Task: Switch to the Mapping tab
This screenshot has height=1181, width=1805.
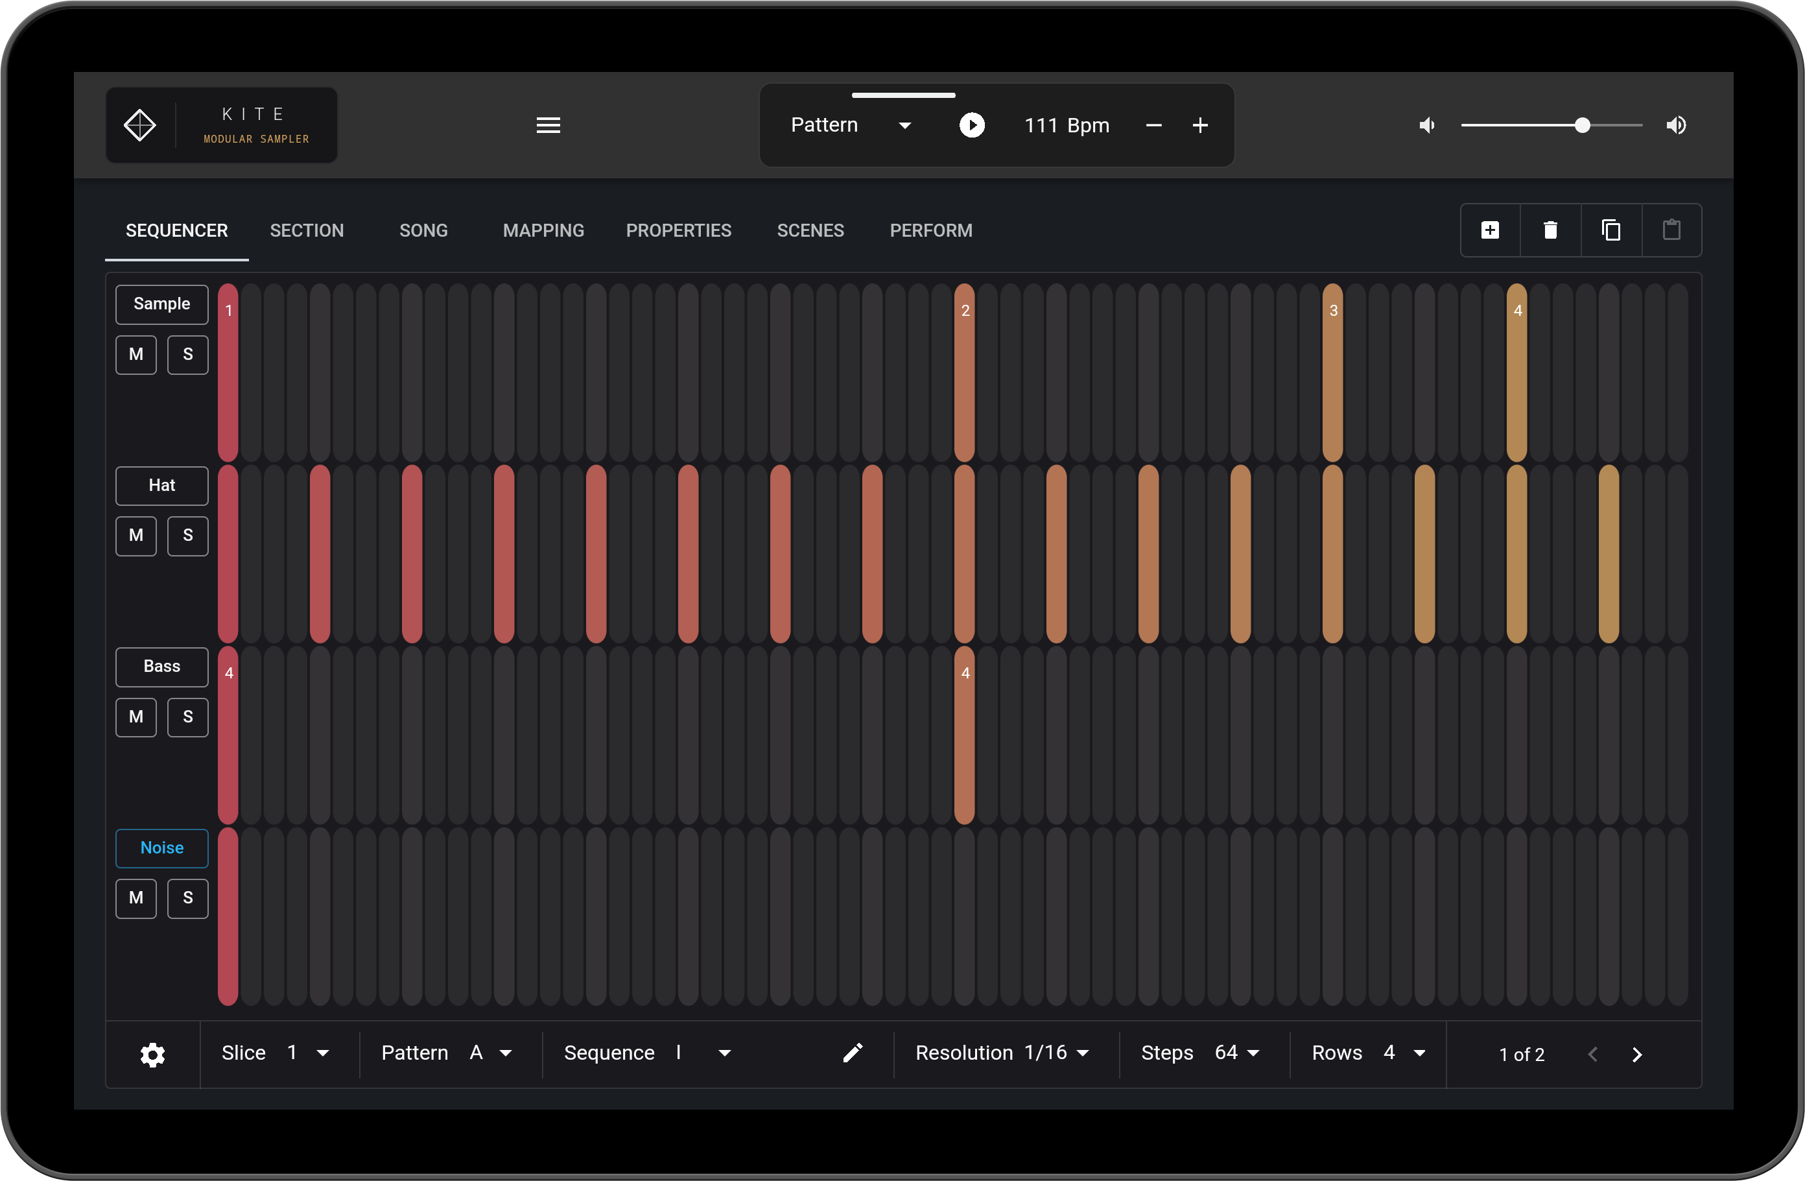Action: click(543, 231)
